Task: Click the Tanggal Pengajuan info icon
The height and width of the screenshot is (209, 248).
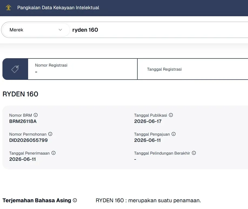Action: 174,134
